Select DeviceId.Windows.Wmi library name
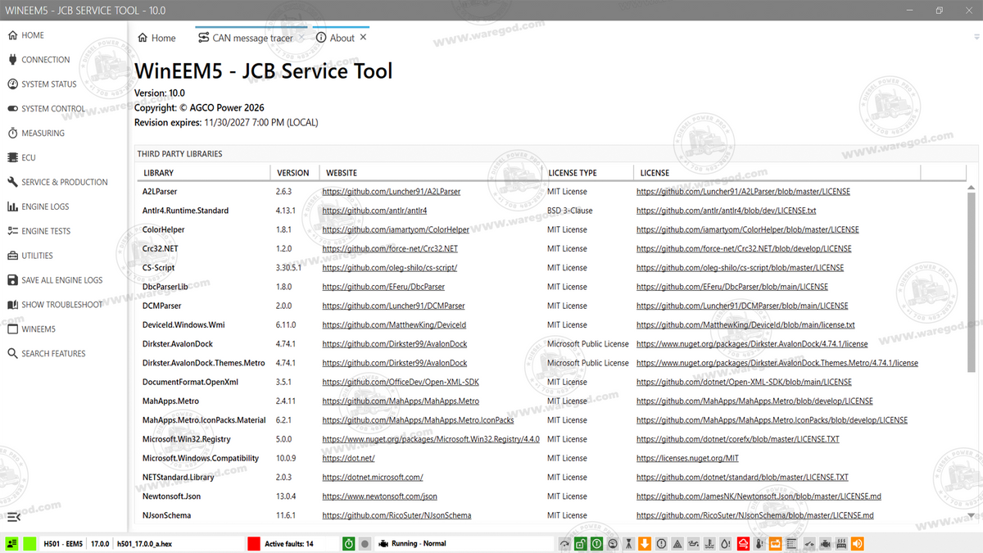Viewport: 983px width, 553px height. [184, 325]
